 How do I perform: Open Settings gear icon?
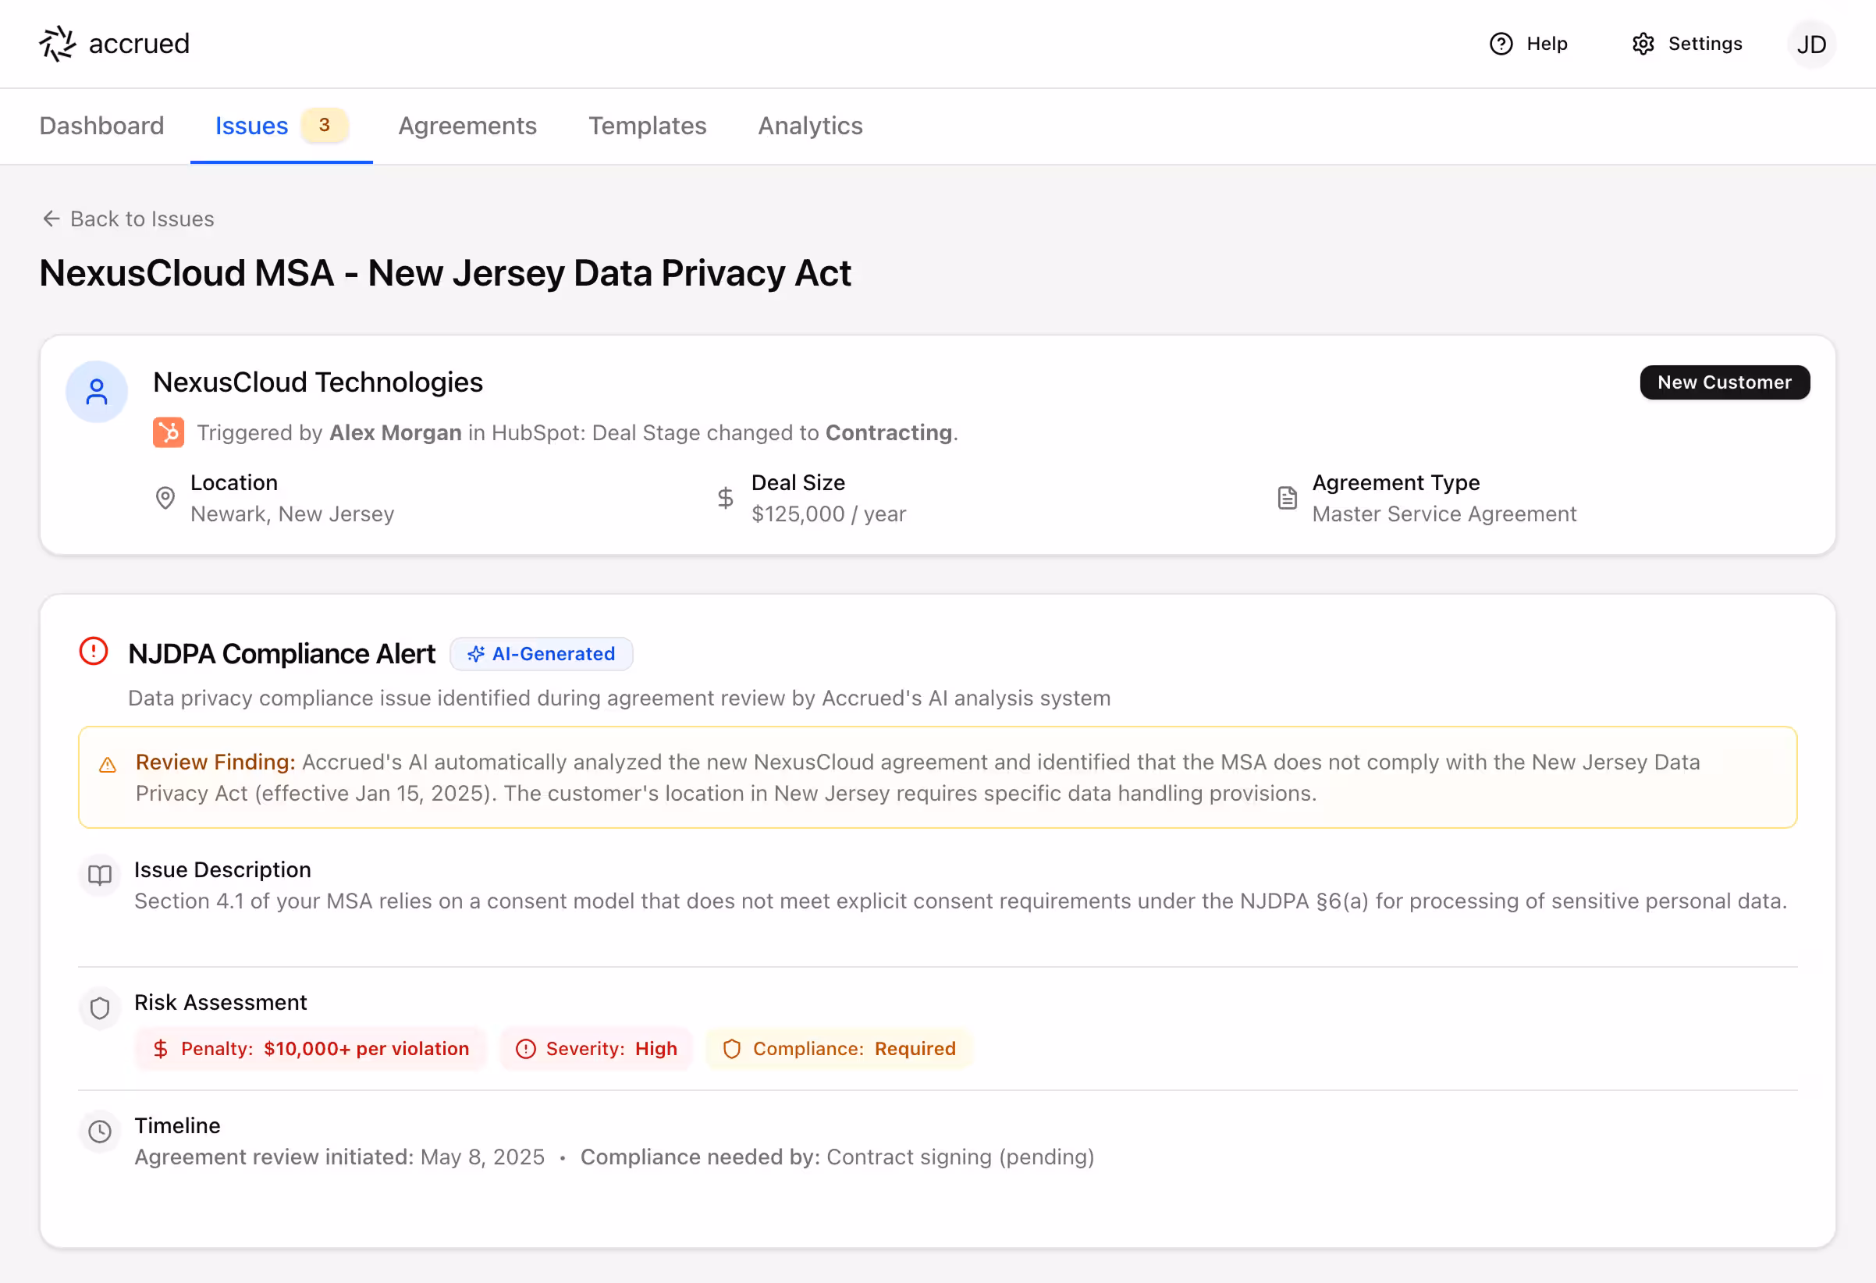(1643, 44)
